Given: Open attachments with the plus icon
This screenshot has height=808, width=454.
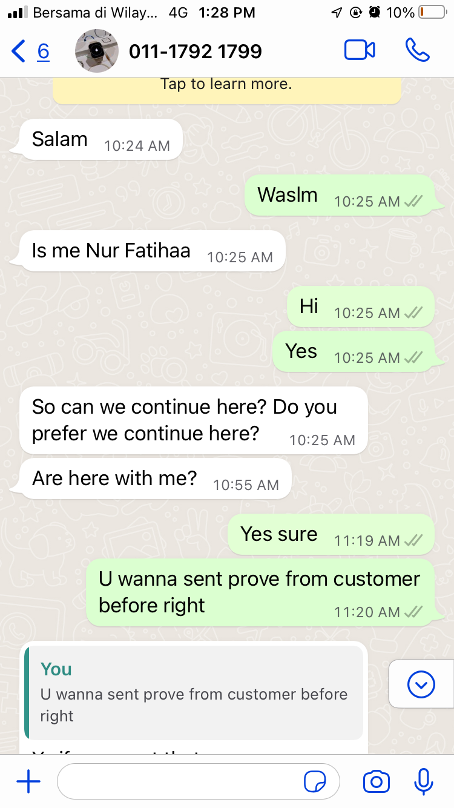Looking at the screenshot, I should (x=28, y=782).
